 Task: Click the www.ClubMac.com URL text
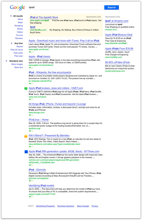[114, 57]
